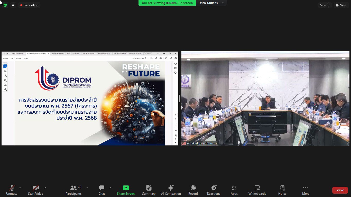351x197 pixels.
Task: Zoom in on the PDF page
Action: click(x=175, y=139)
